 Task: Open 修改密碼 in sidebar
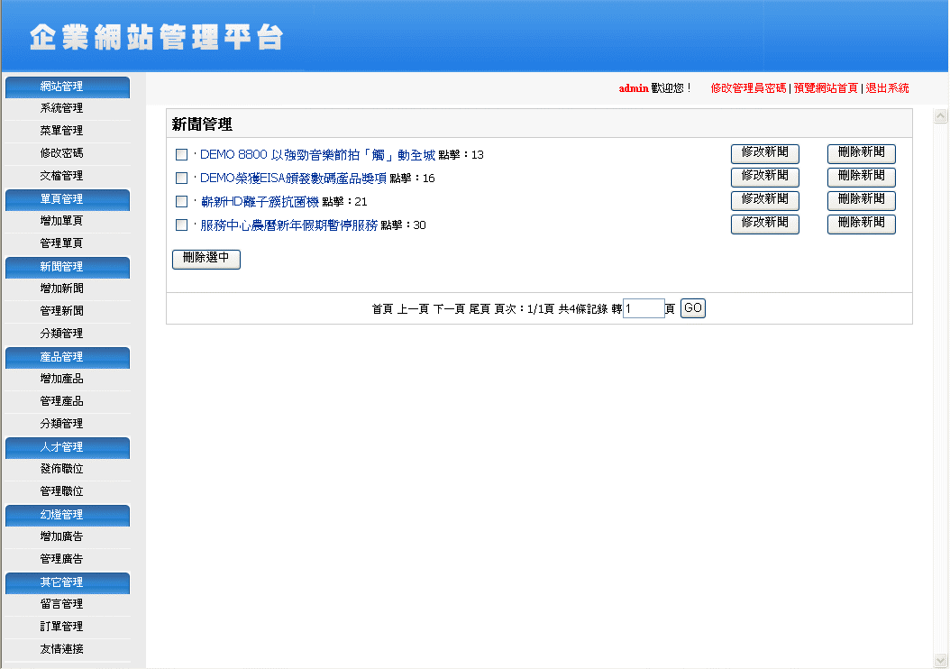tap(61, 152)
